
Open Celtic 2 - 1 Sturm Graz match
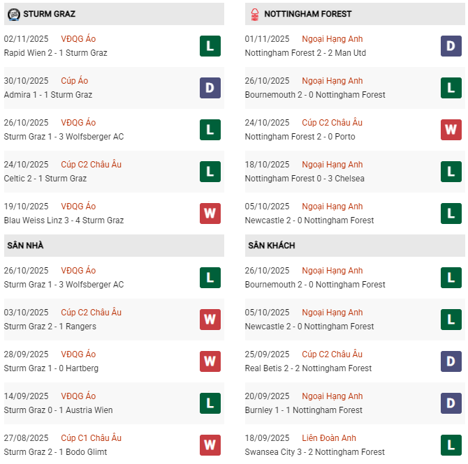[x=45, y=179]
